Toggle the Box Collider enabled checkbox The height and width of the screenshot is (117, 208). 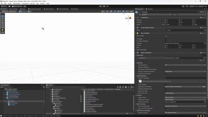coord(139,33)
